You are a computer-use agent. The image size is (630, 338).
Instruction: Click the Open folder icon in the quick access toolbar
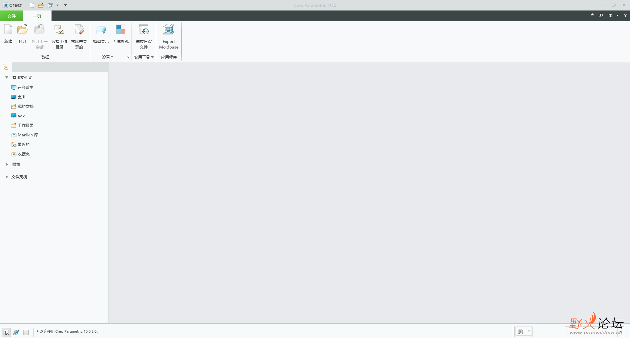(41, 5)
